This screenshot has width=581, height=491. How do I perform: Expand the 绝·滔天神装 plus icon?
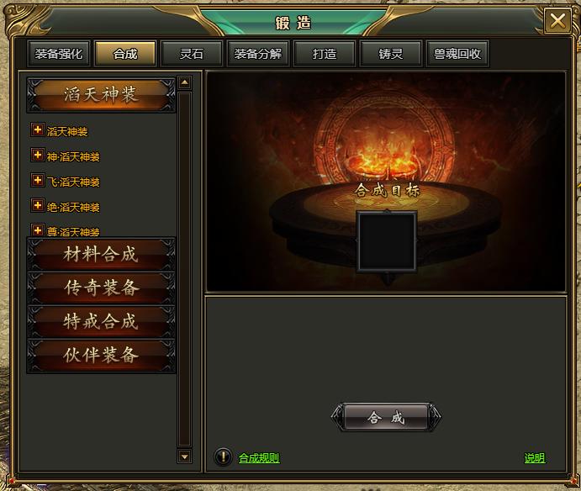pos(38,205)
